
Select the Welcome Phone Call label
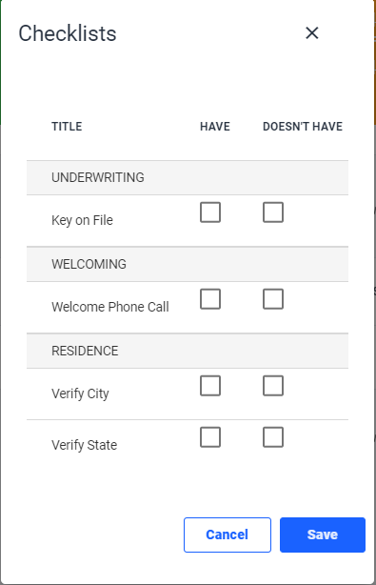click(x=110, y=307)
